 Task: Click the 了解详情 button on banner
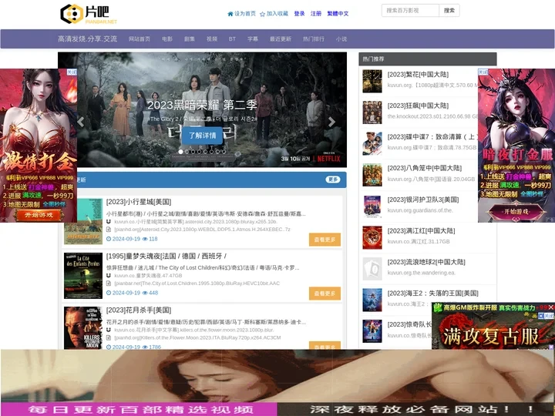point(202,136)
